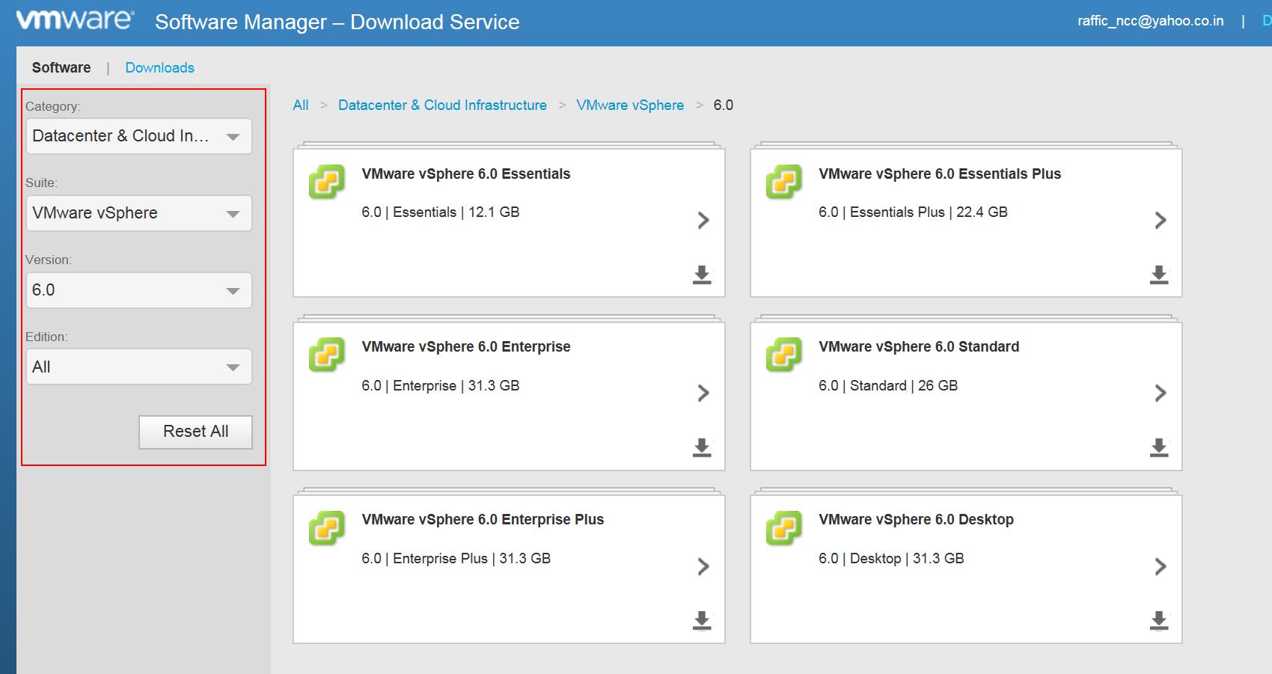1272x674 pixels.
Task: Open VMware vSphere 6.0 Enterprise title
Action: pyautogui.click(x=466, y=346)
